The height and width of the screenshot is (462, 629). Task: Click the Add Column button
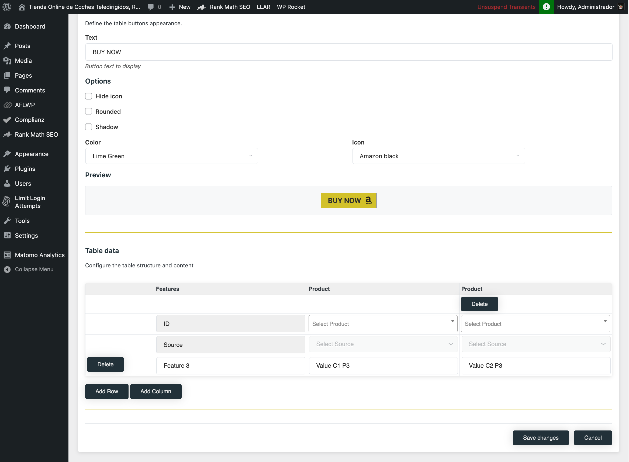click(x=155, y=391)
